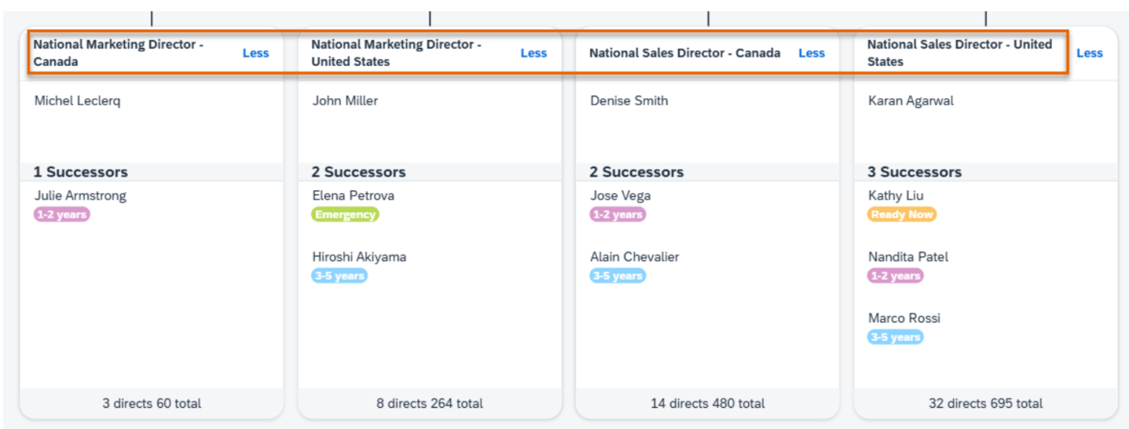Open successor Julie Armstrong

click(x=80, y=195)
